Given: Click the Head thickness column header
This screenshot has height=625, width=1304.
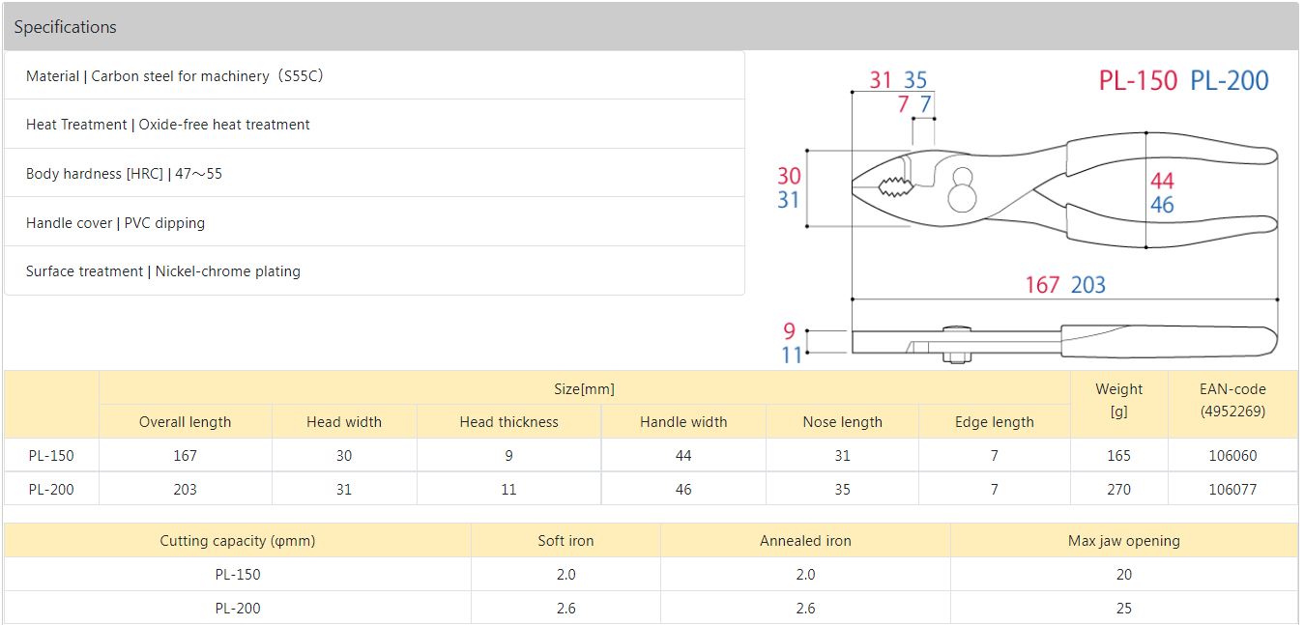Looking at the screenshot, I should point(508,421).
